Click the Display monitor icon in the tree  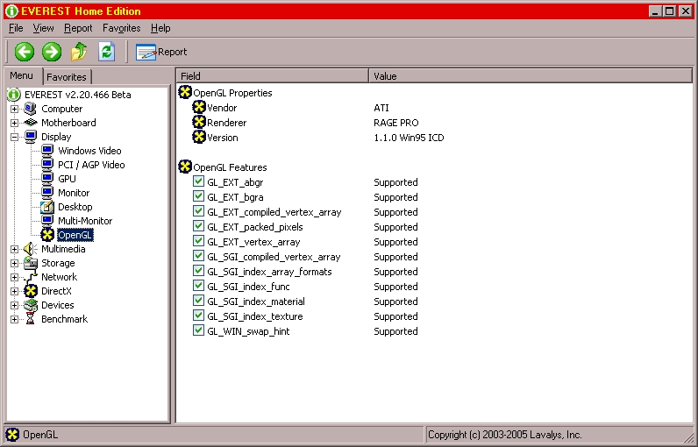pyautogui.click(x=31, y=137)
